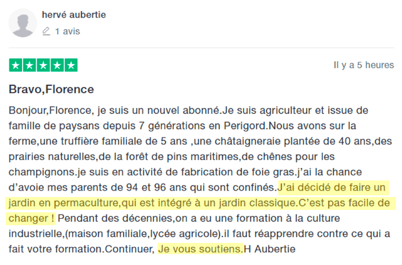Click the highlighted word 'changer !'

(x=31, y=218)
